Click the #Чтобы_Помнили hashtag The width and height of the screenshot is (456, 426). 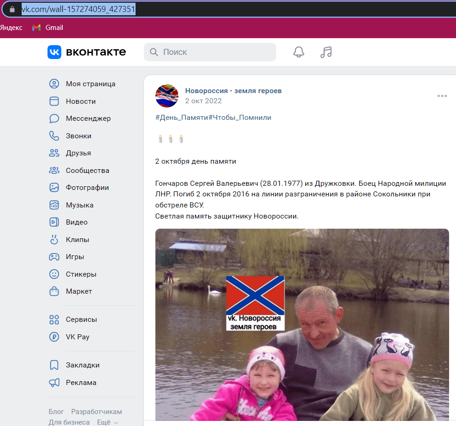240,118
